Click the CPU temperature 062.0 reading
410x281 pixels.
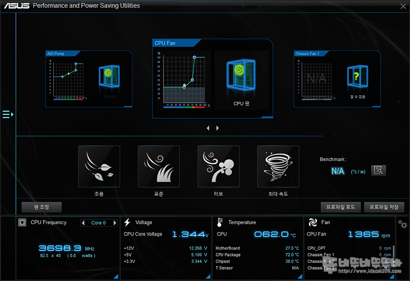point(275,234)
